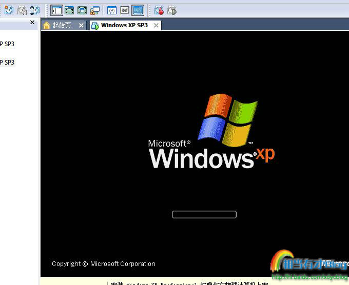Revert the VM to its snapshot
349x285 pixels.
point(22,10)
